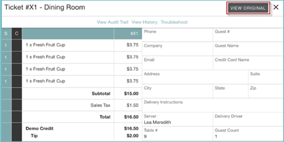Click the View Original button
Screen dimensions: 284x142
248,8
